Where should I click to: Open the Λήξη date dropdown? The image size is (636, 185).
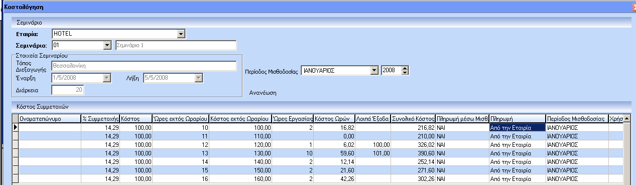[199, 78]
